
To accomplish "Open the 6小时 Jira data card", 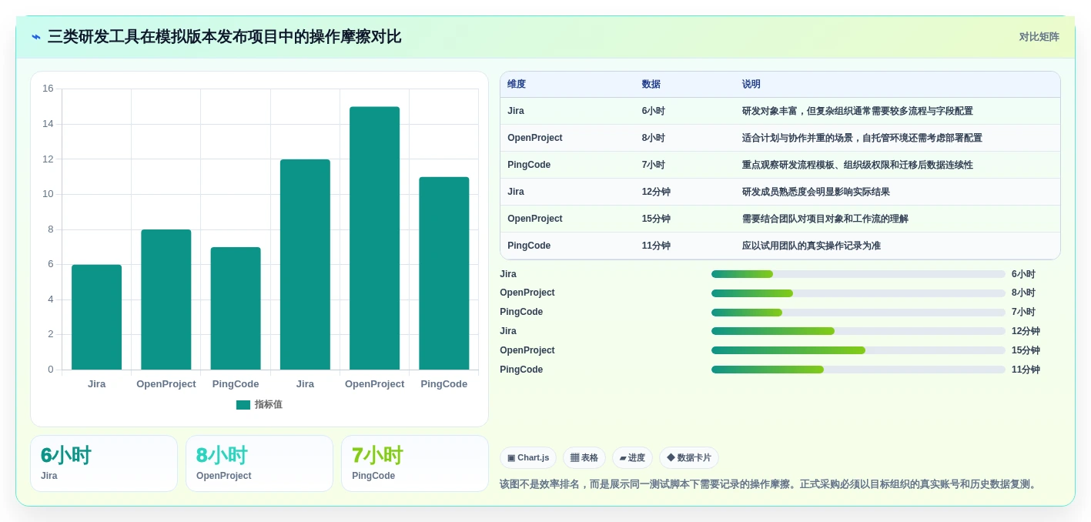I will (x=104, y=463).
